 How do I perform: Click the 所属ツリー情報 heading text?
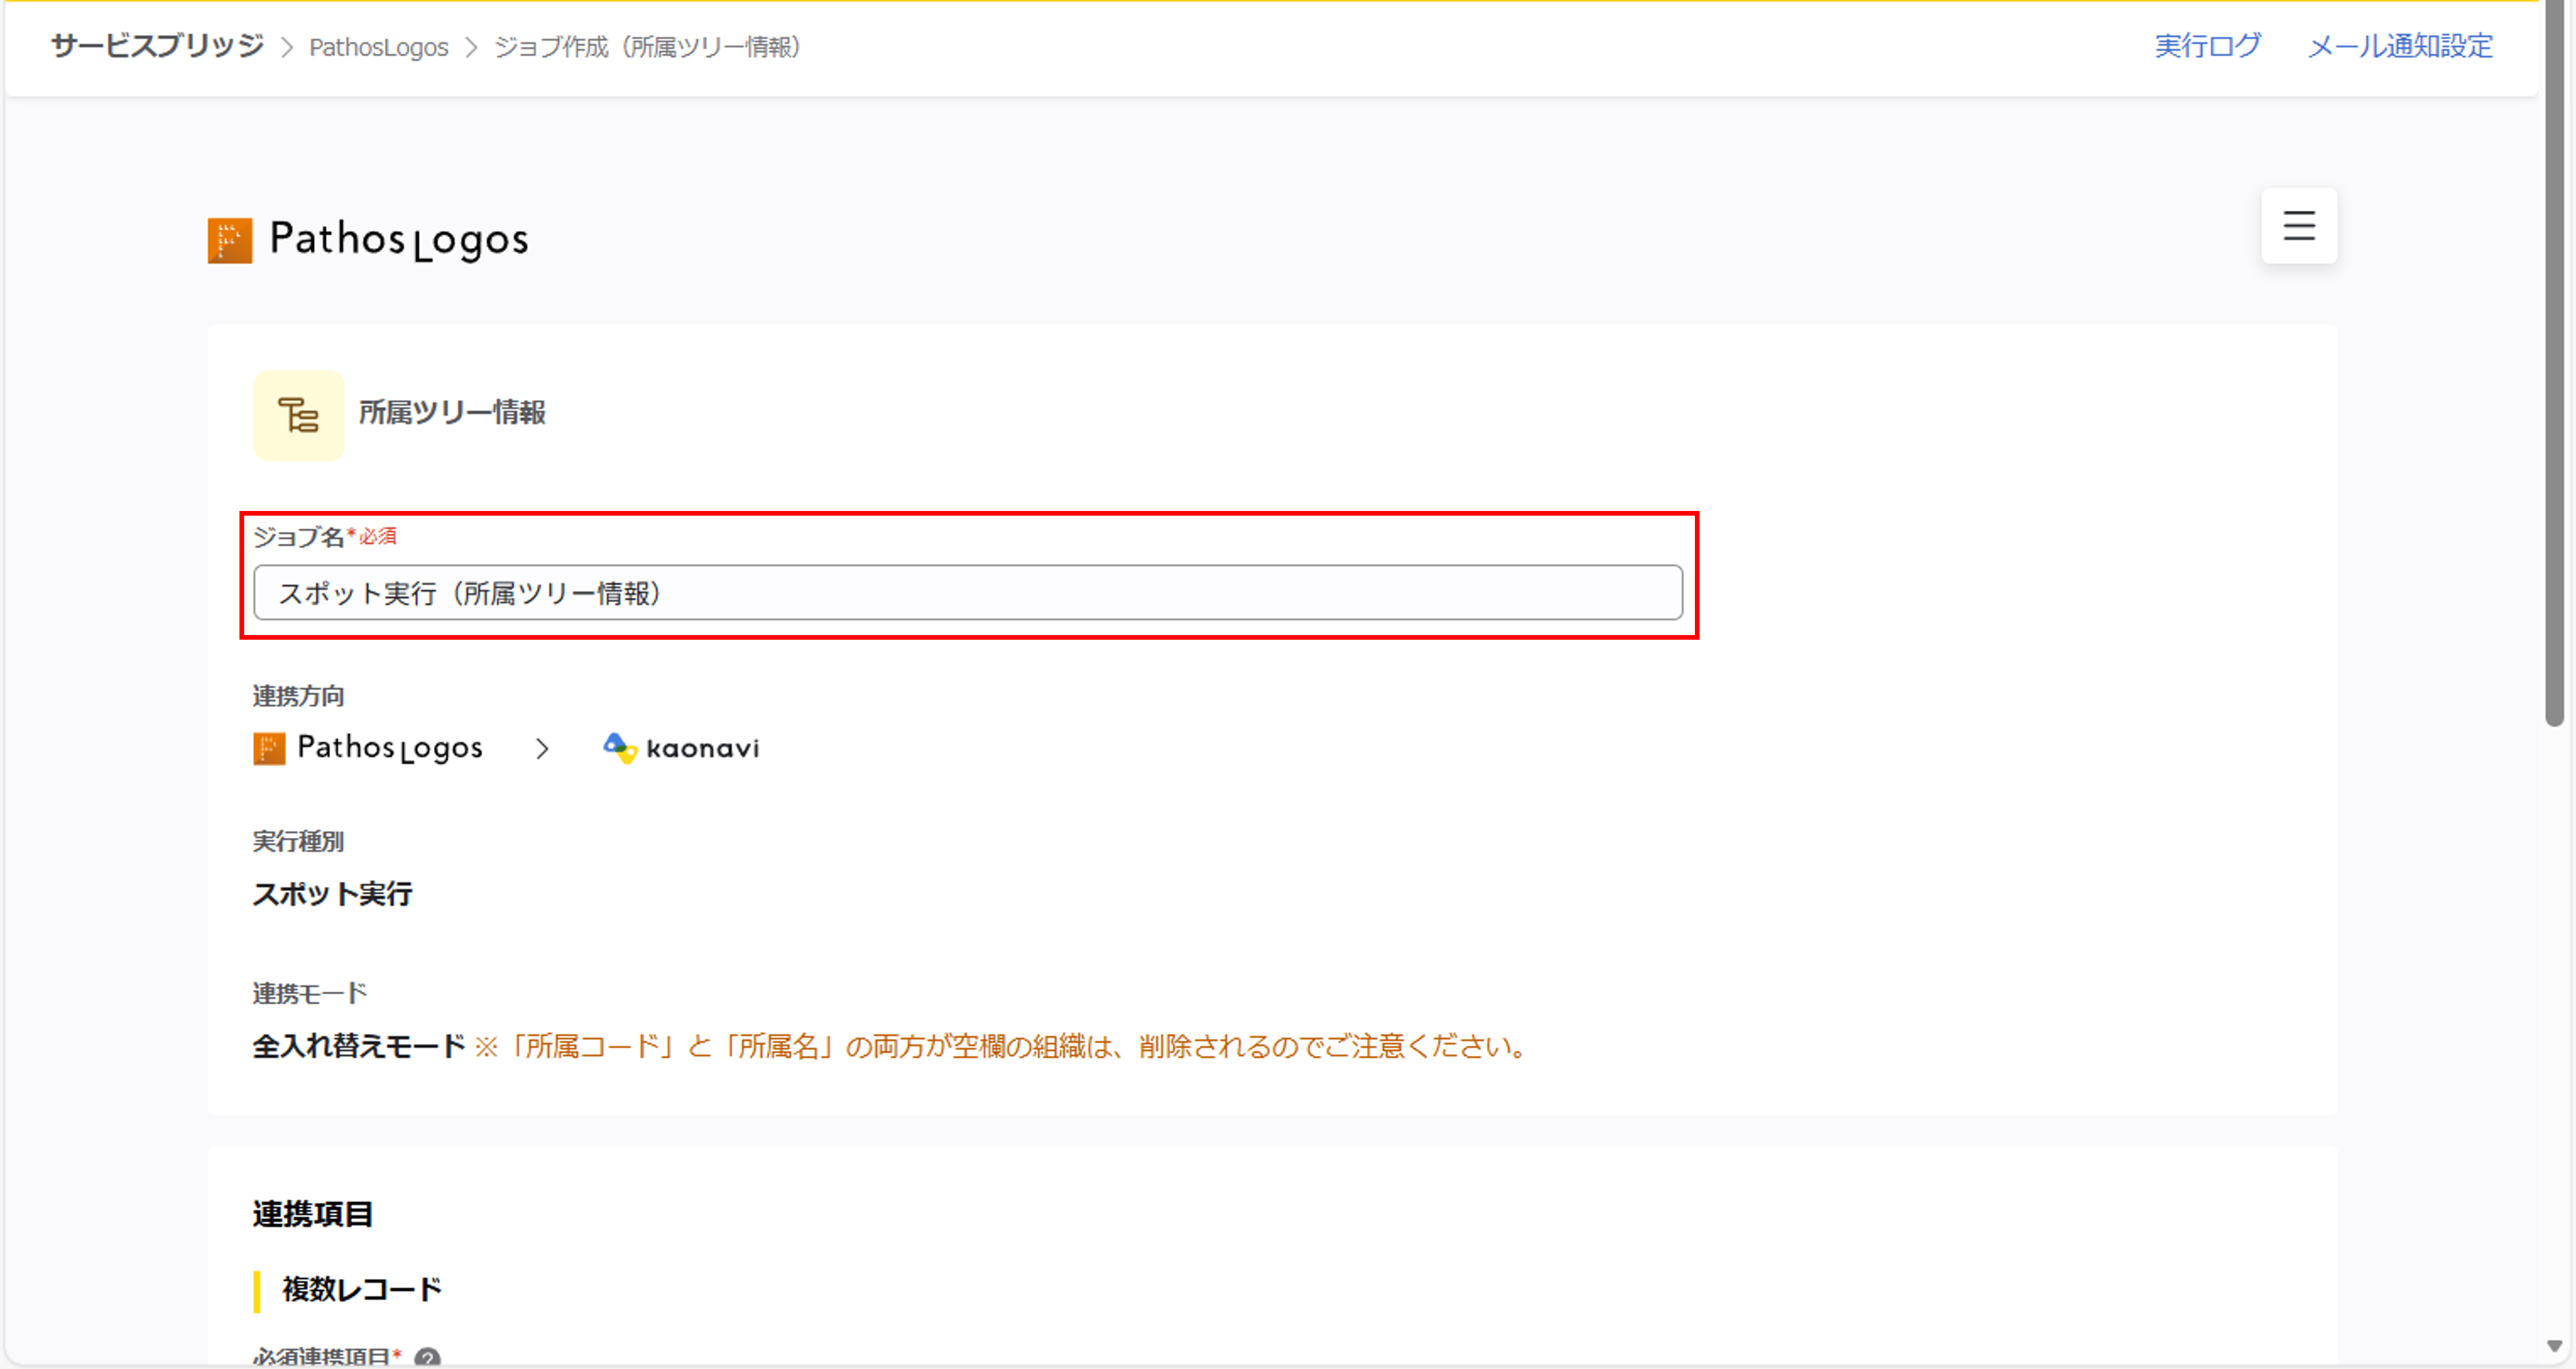tap(452, 412)
